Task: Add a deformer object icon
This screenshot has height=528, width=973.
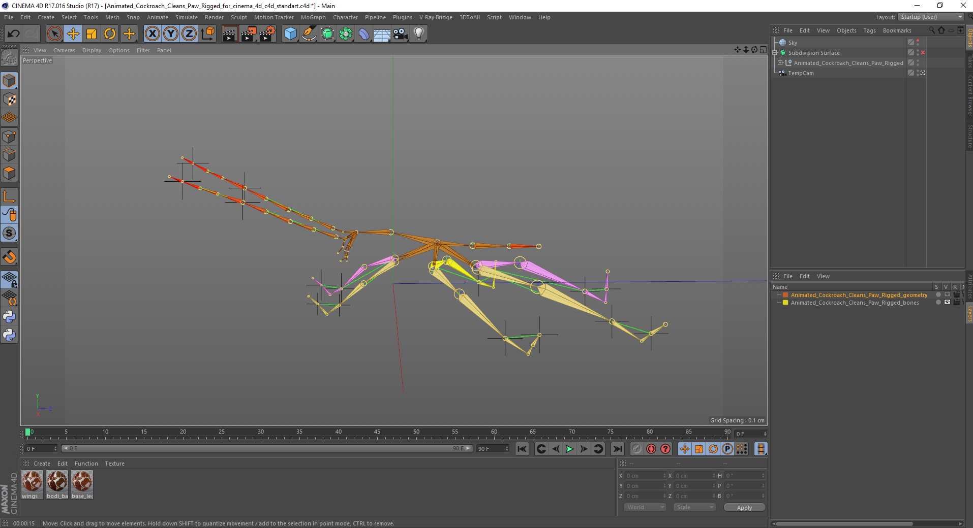Action: (364, 34)
